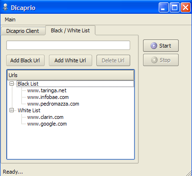Click the Delete Url button
The width and height of the screenshot is (192, 176).
(x=113, y=60)
